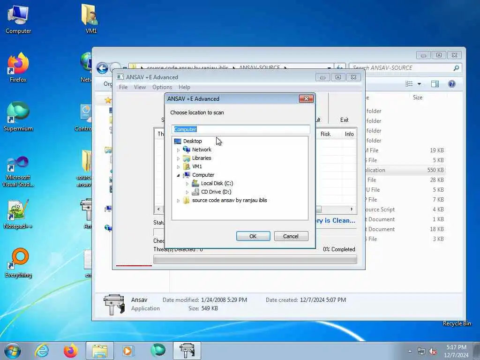Click the Explorer Help question mark icon
Viewport: 480px width, 360px height.
tap(451, 84)
